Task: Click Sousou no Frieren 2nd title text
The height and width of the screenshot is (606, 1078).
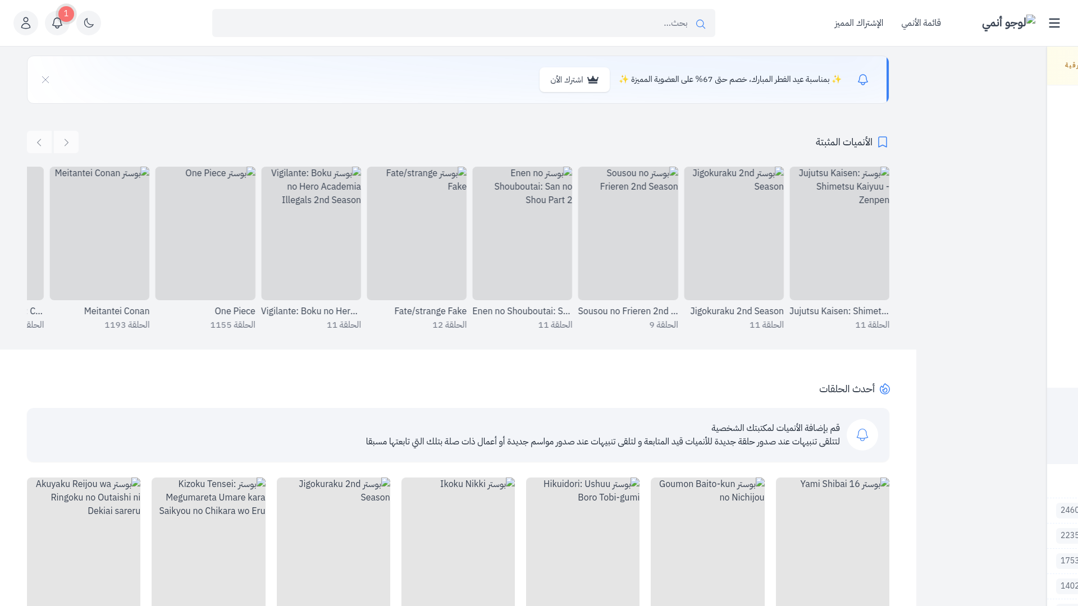Action: click(x=628, y=311)
